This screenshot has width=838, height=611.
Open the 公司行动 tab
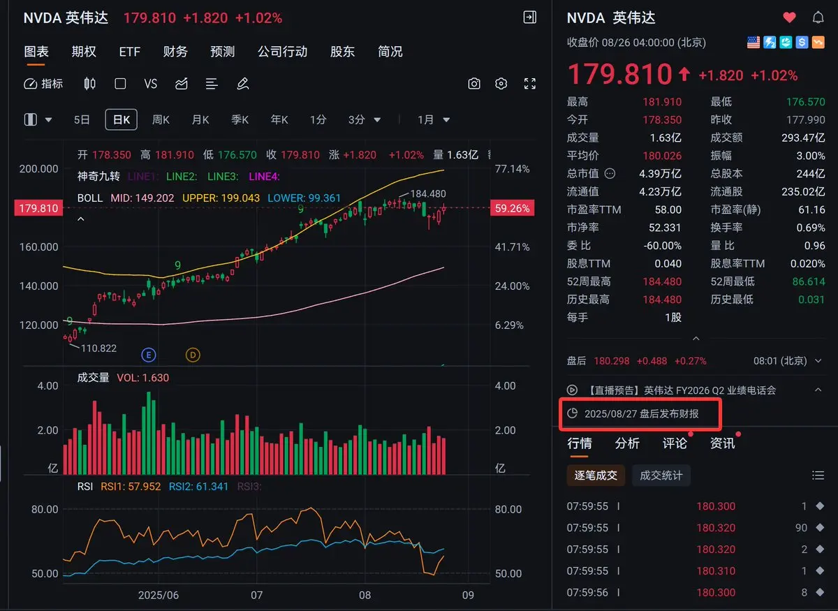point(282,52)
